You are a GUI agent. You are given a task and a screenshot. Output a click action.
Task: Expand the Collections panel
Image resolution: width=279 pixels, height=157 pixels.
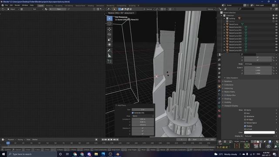pyautogui.click(x=228, y=85)
